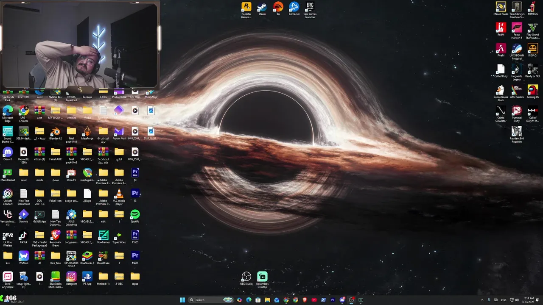Select the MIMESIS game icon
Viewport: 543px width, 305px height.
tap(532, 9)
